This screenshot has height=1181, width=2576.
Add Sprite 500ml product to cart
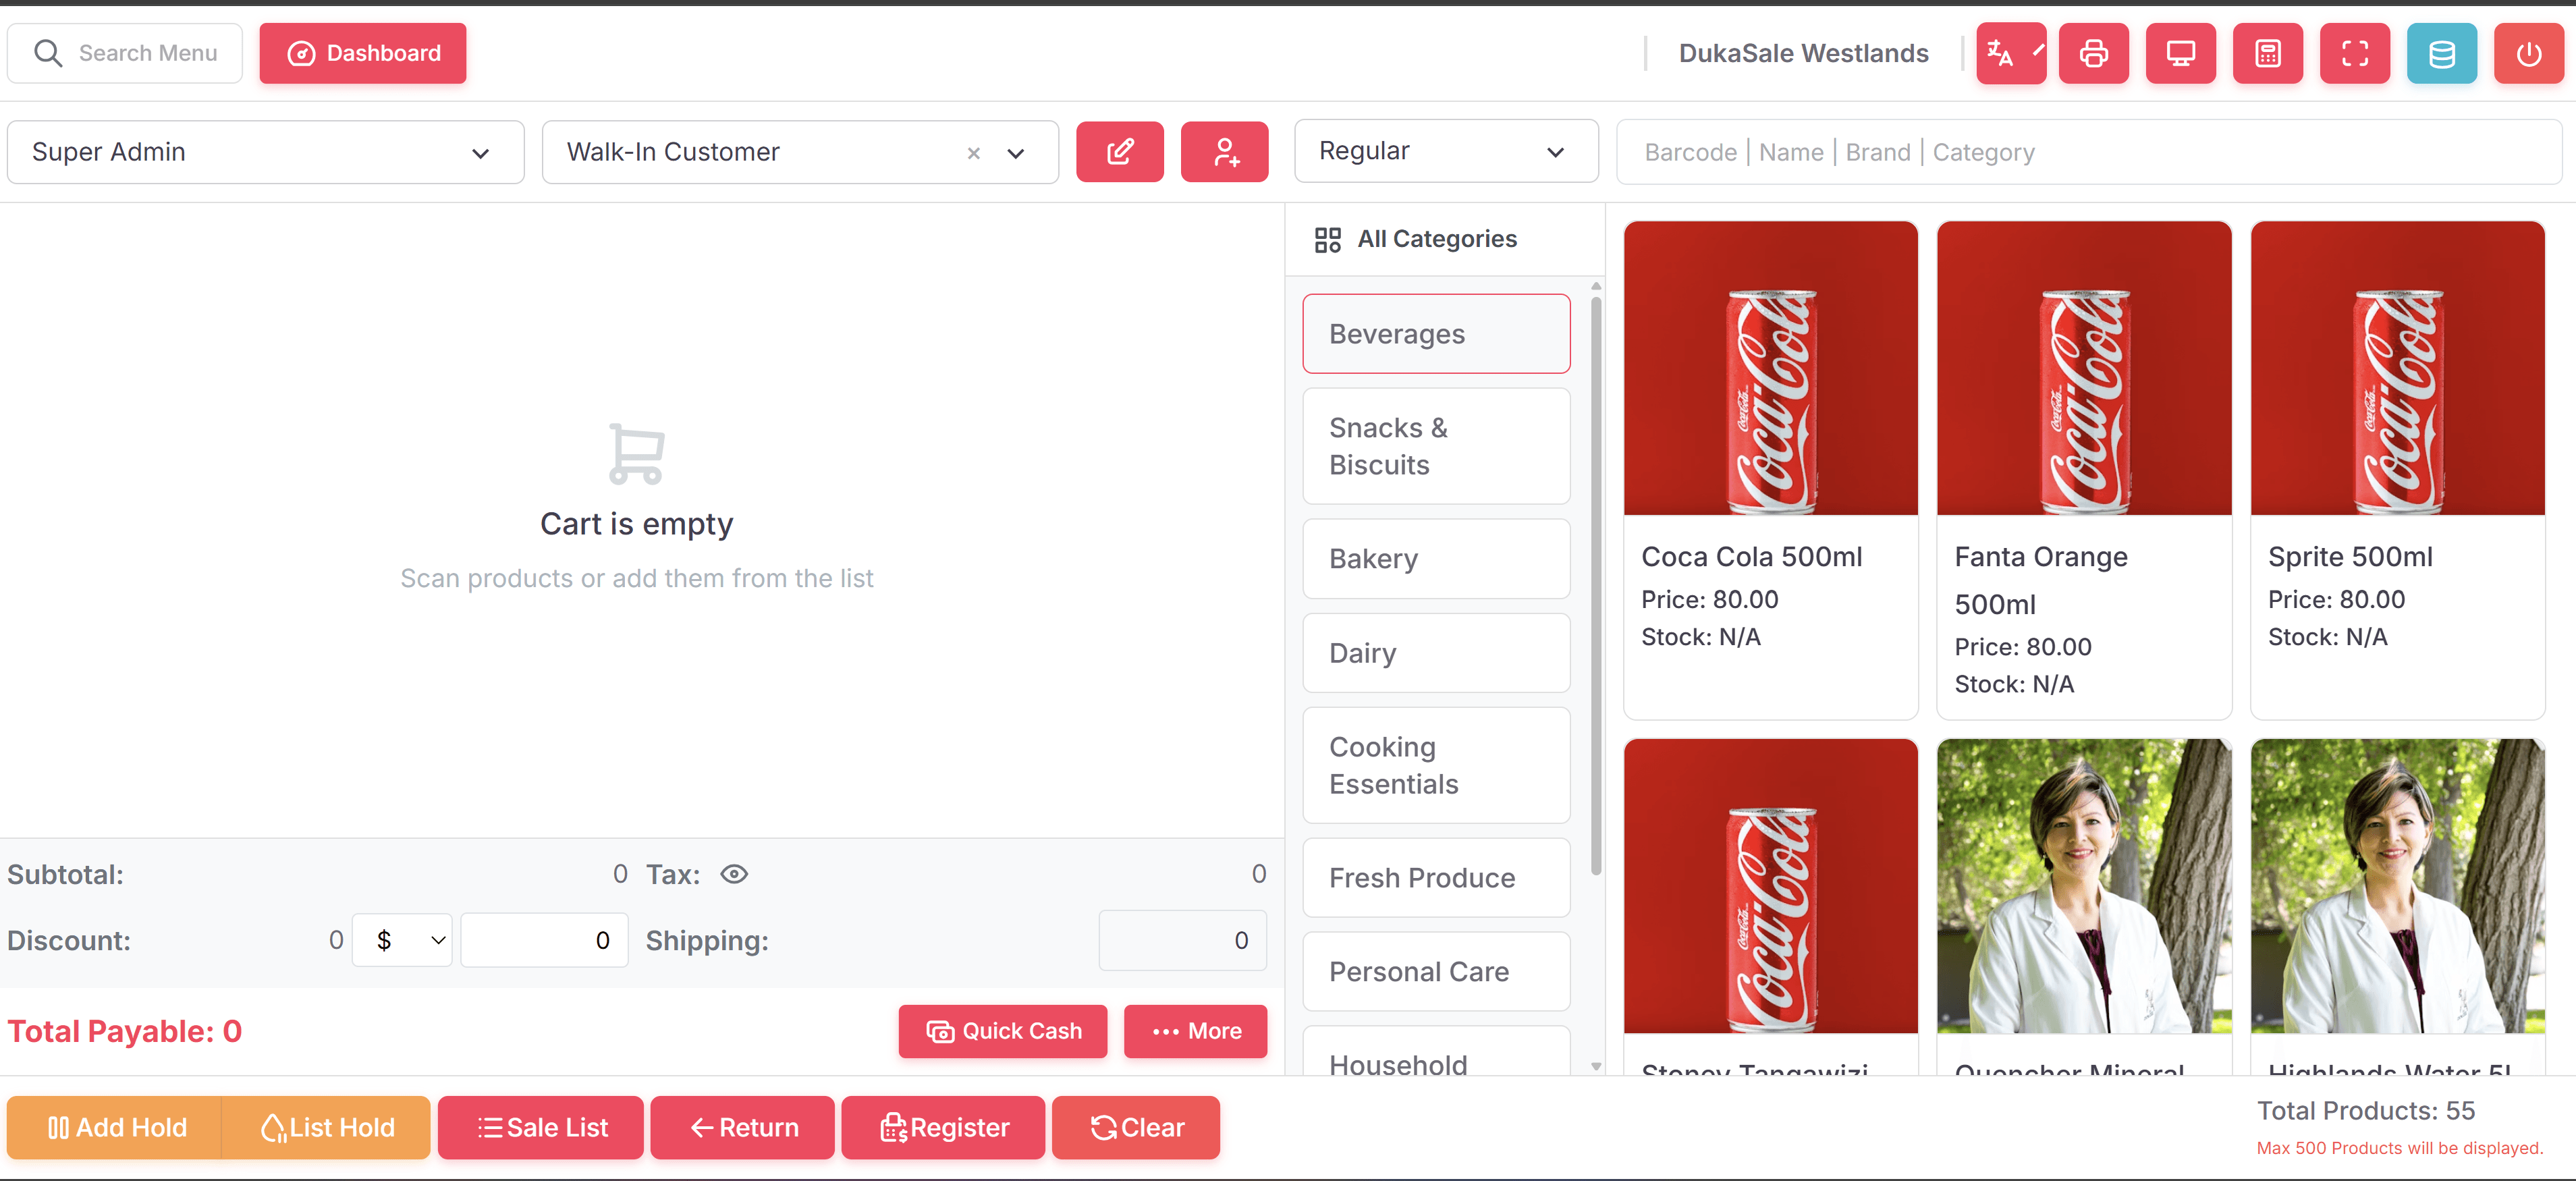tap(2397, 470)
